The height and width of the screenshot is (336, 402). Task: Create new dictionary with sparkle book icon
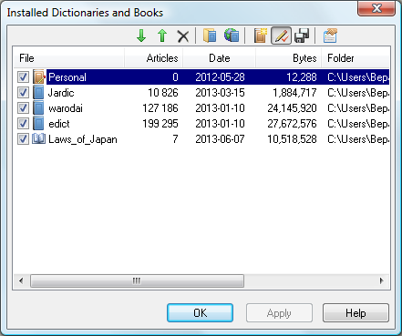click(260, 36)
